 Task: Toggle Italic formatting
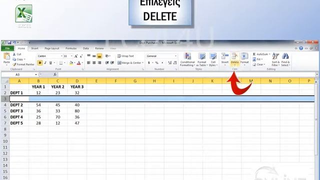[x=45, y=63]
